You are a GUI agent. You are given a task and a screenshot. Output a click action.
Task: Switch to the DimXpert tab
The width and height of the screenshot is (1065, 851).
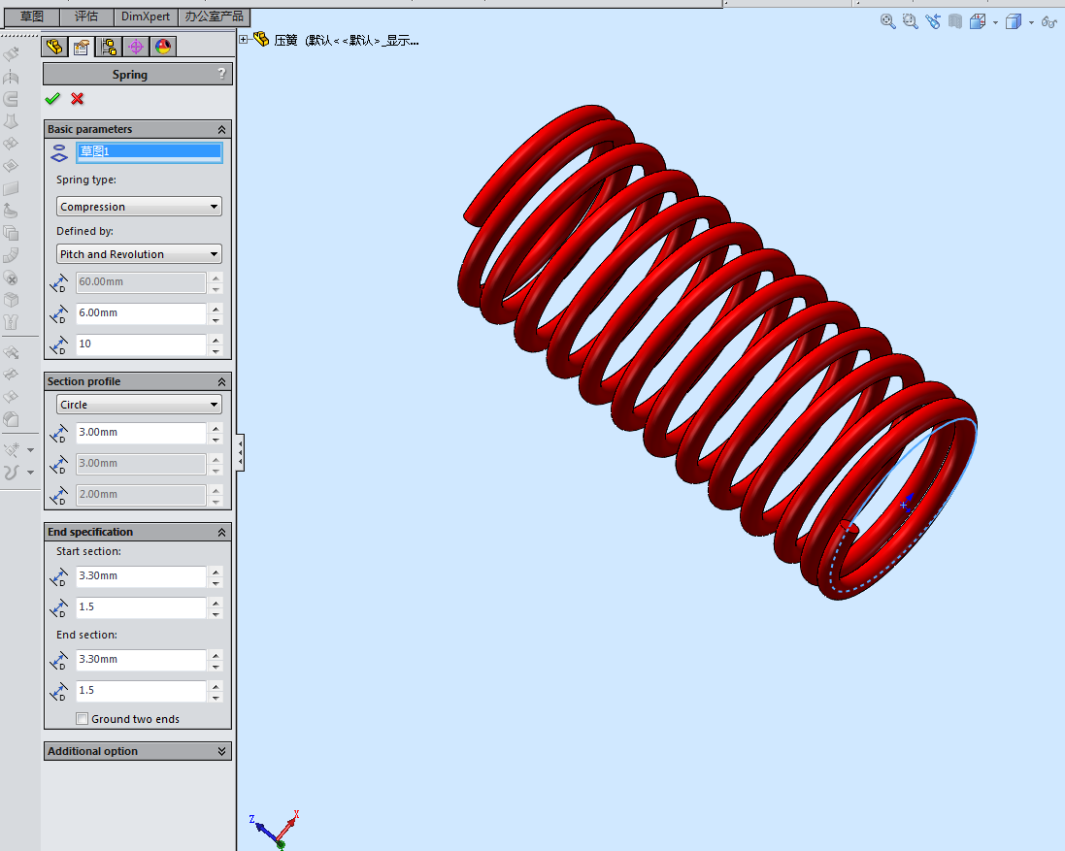(146, 16)
